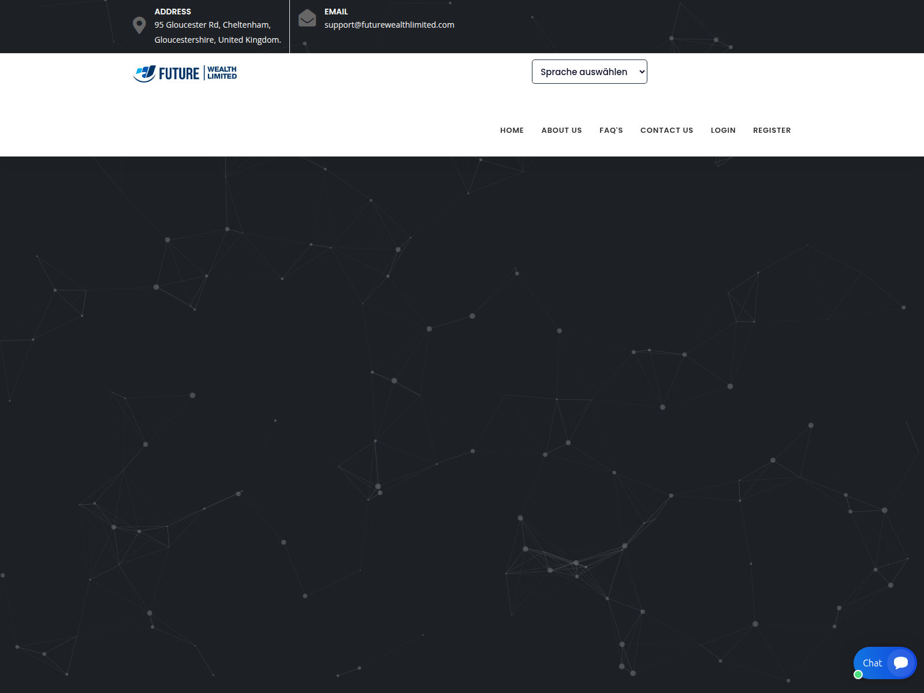
Task: Click the green online status dot
Action: pyautogui.click(x=858, y=675)
